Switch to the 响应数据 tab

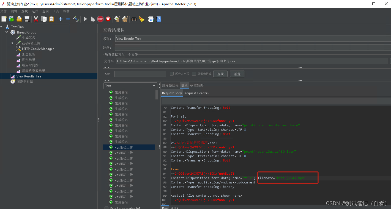coord(197,85)
